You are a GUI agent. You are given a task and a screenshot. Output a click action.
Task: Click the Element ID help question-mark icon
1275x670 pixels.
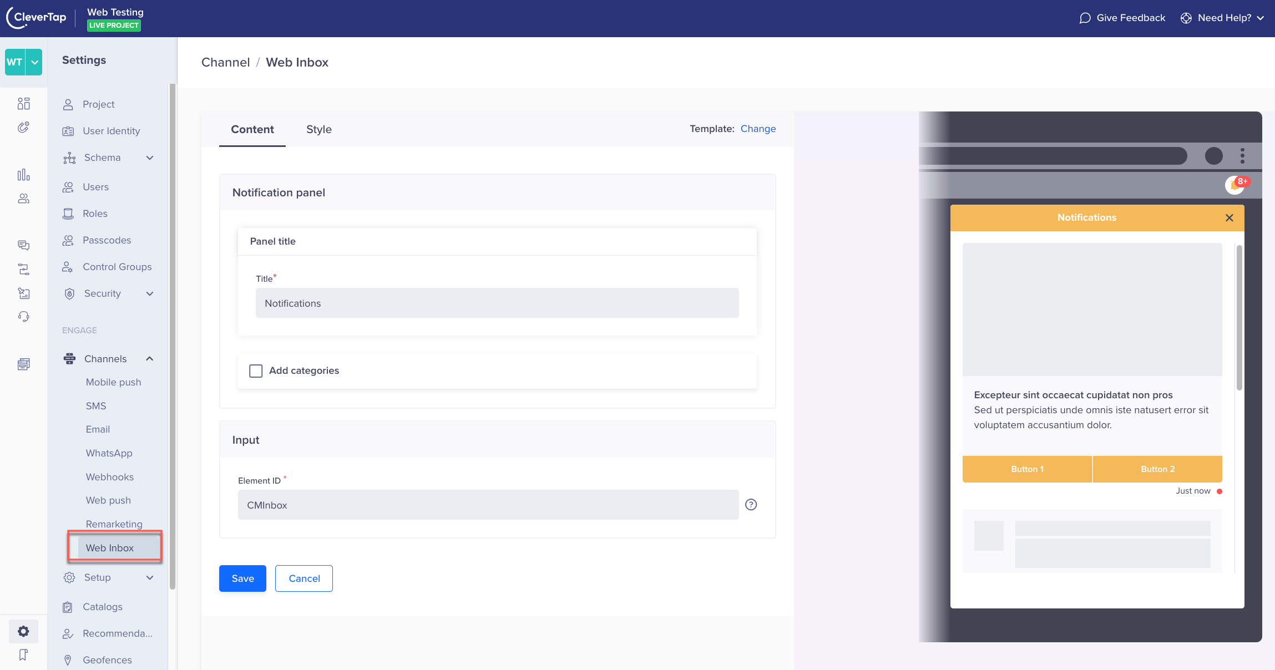[x=751, y=505]
